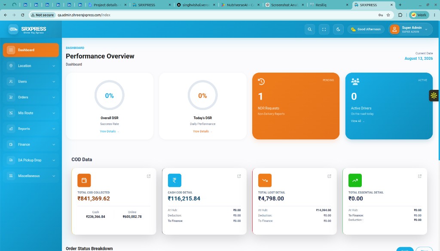440x251 pixels.
Task: Click View All on Active Drivers card
Action: [x=357, y=121]
